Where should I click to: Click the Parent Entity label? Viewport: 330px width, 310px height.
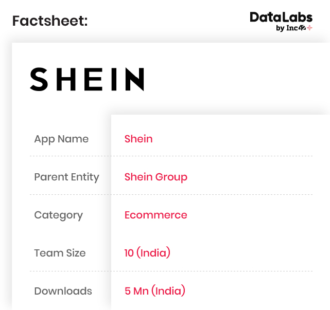[66, 177]
